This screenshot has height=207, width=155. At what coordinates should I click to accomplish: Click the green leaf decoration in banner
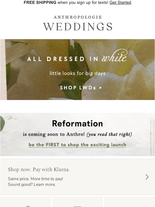point(2,124)
